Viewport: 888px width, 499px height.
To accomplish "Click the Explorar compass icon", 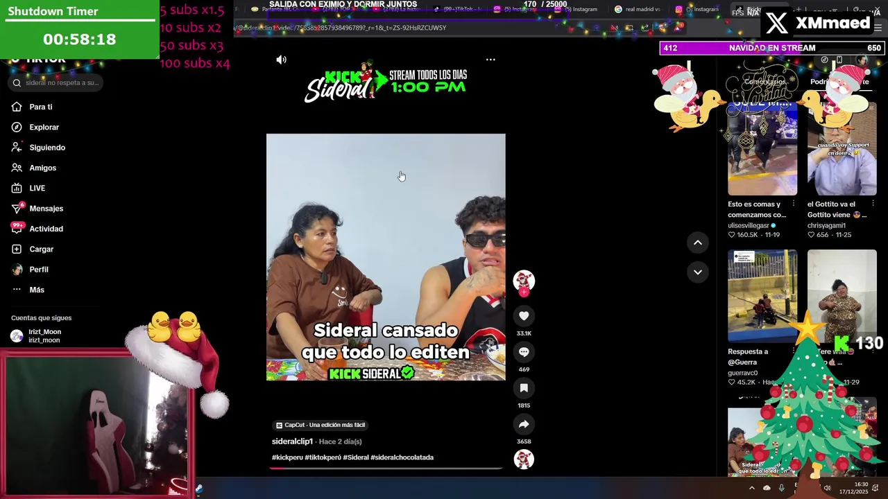I will point(17,127).
